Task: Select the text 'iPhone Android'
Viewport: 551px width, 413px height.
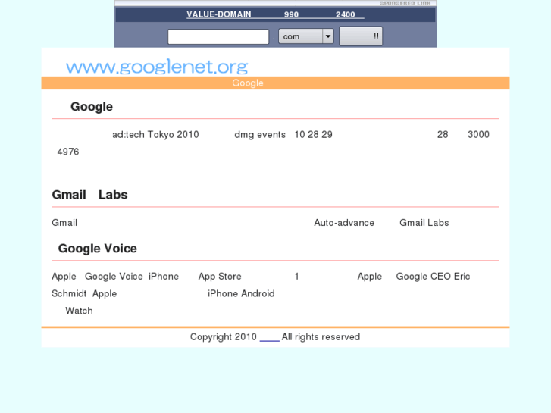Action: click(x=241, y=294)
